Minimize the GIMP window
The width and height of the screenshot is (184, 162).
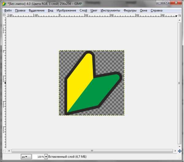point(160,3)
